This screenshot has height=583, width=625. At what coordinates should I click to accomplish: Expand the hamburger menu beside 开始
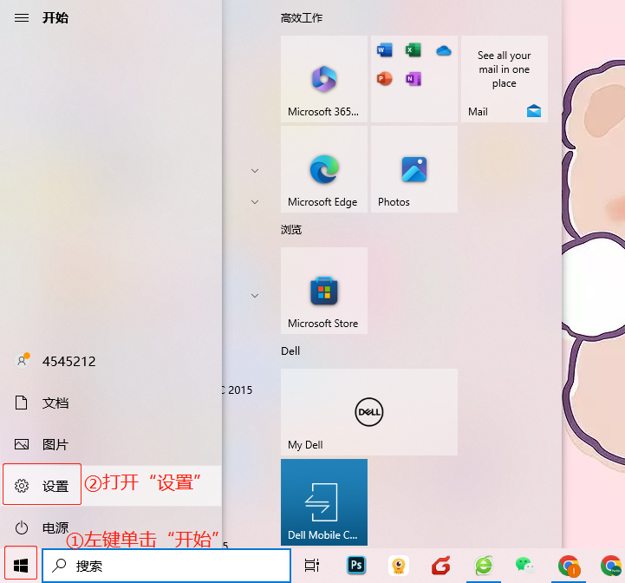click(22, 18)
